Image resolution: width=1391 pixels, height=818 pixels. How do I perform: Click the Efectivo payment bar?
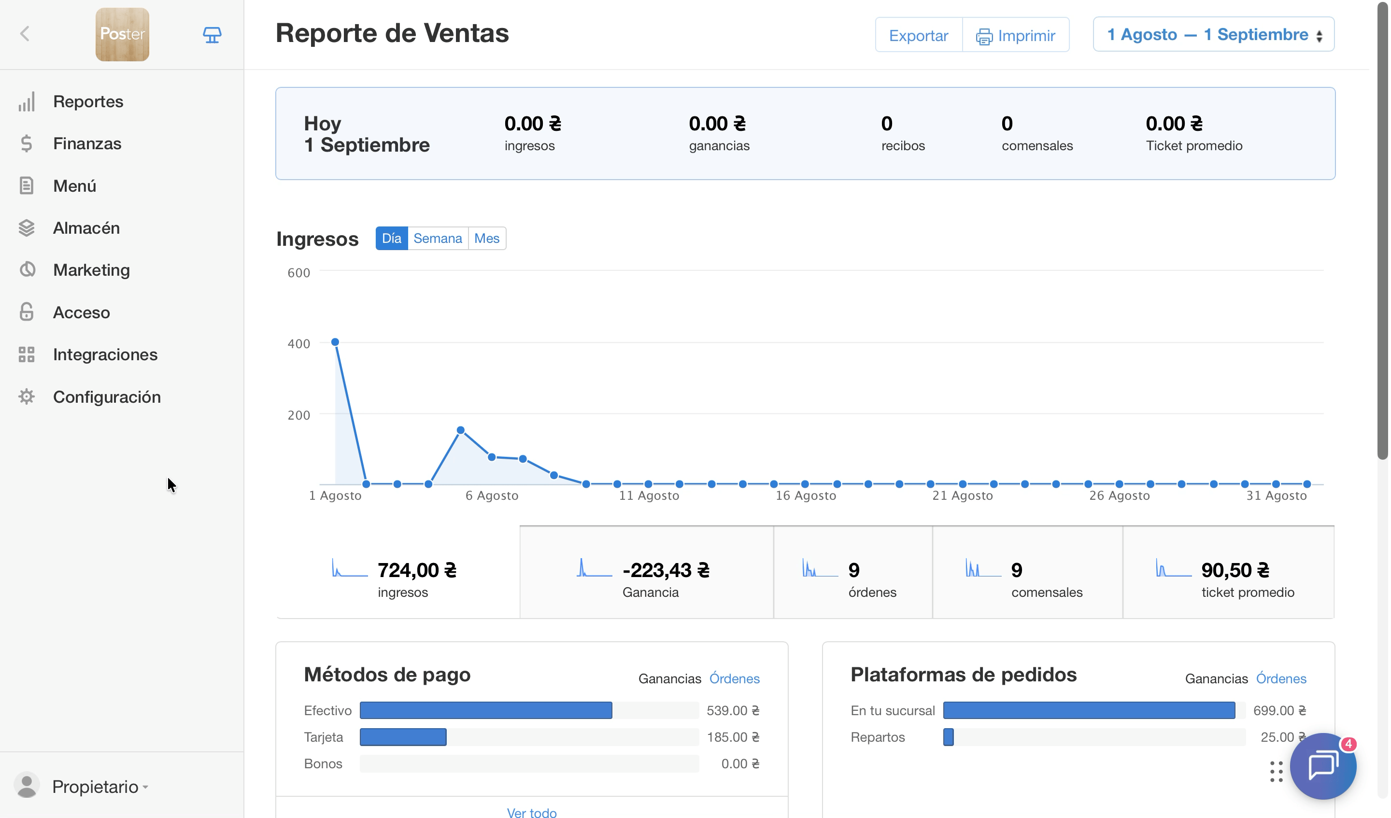[x=486, y=710]
